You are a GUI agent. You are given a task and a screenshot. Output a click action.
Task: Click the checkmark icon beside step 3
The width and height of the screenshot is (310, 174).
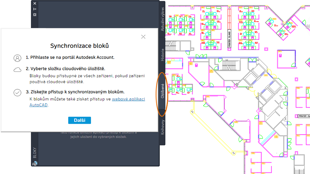(x=17, y=92)
